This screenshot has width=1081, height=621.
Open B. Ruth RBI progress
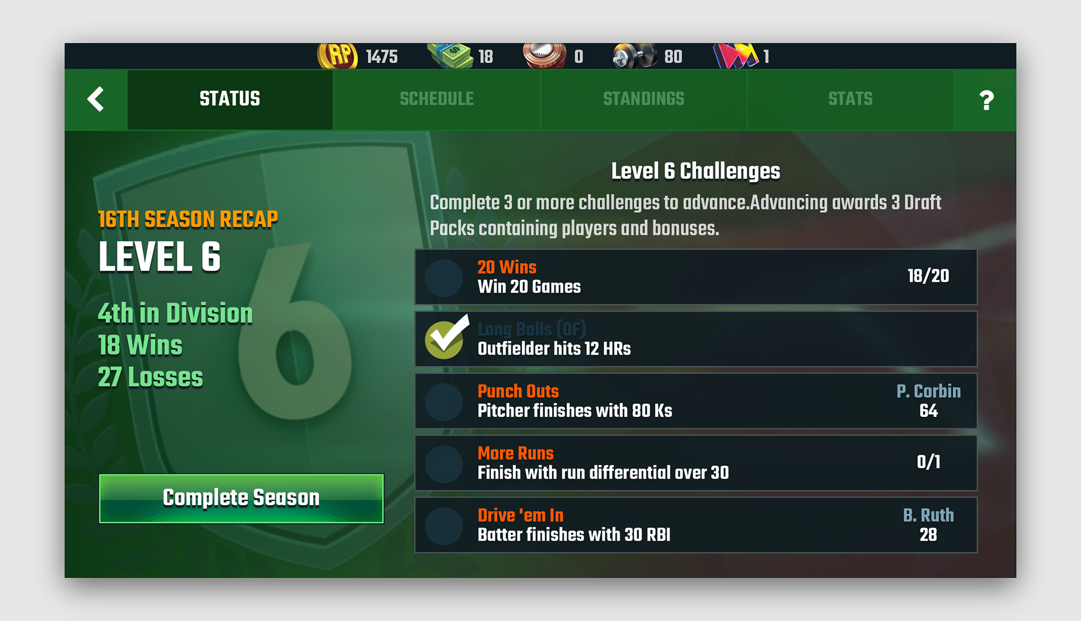[928, 525]
